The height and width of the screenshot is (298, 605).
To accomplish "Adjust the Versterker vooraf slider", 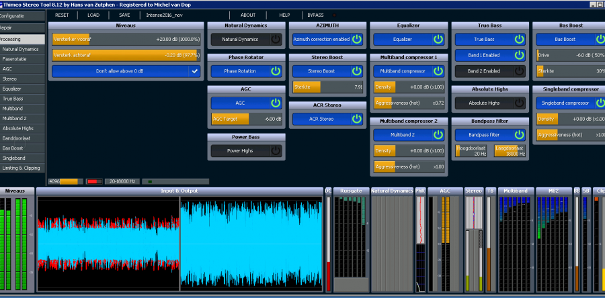I will [126, 40].
